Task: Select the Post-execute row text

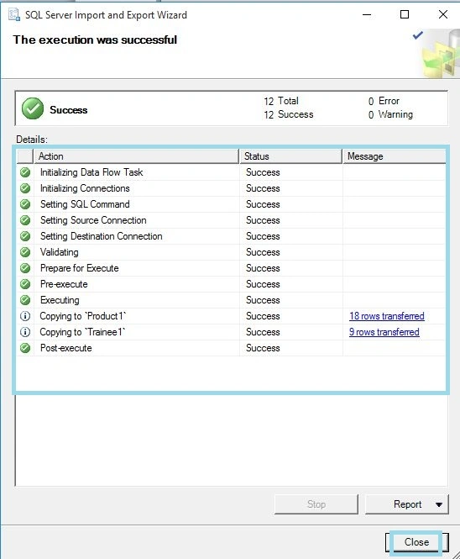Action: coord(65,348)
